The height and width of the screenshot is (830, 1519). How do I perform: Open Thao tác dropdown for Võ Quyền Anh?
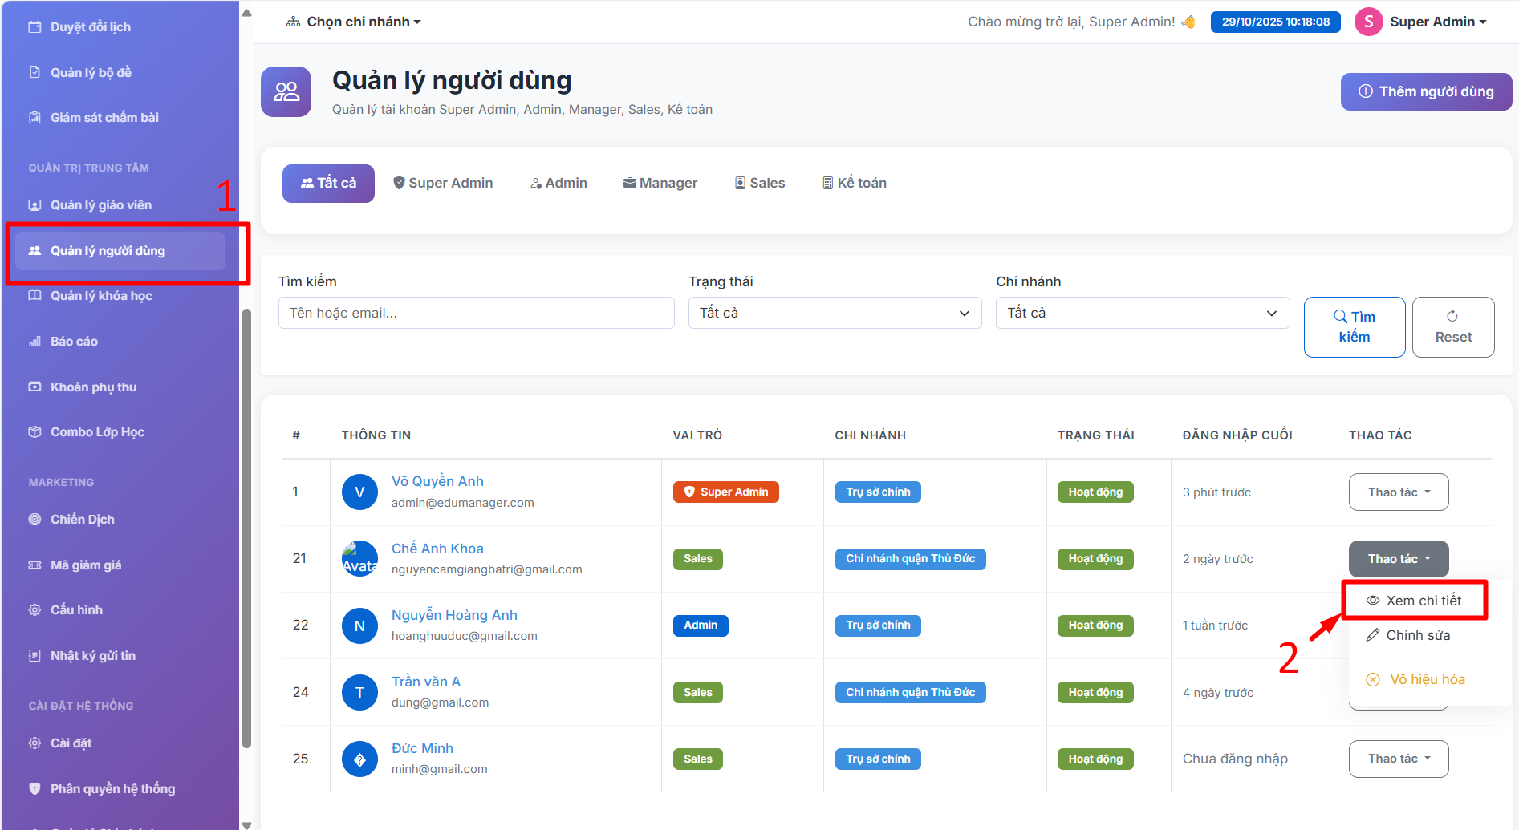1398,492
